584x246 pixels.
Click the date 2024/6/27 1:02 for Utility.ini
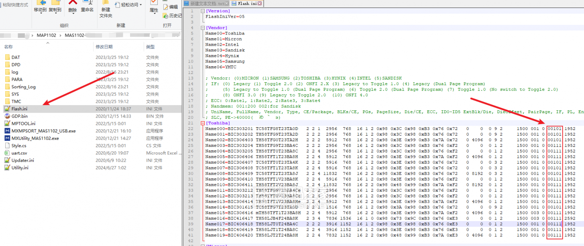click(111, 168)
